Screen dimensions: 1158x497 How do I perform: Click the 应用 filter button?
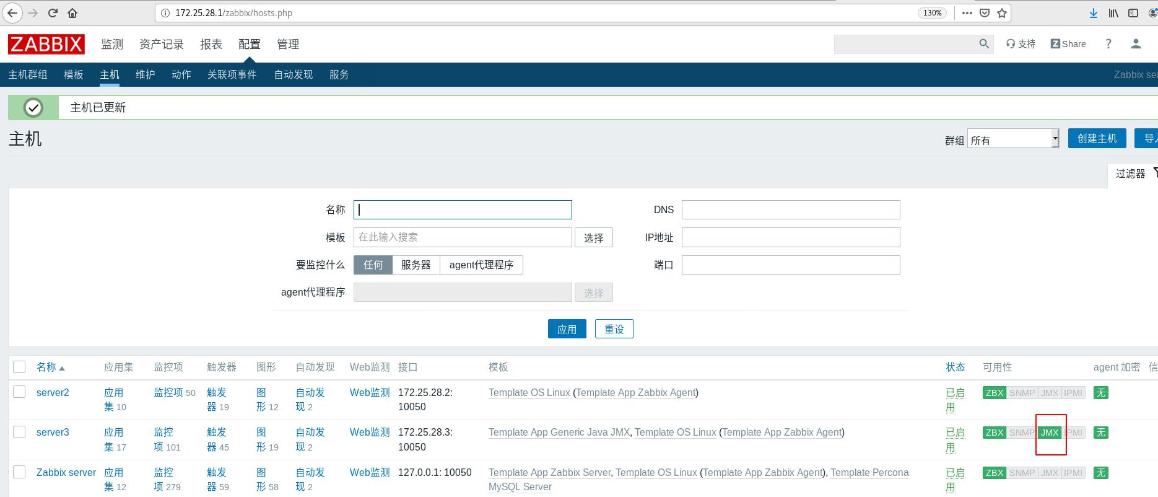(x=567, y=329)
